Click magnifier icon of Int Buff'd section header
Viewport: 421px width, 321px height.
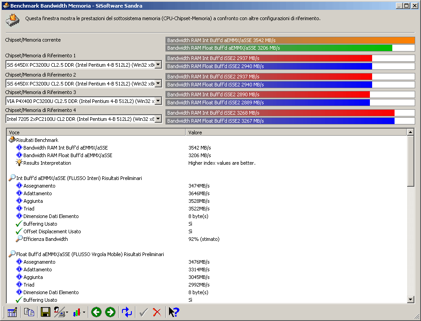[12, 178]
